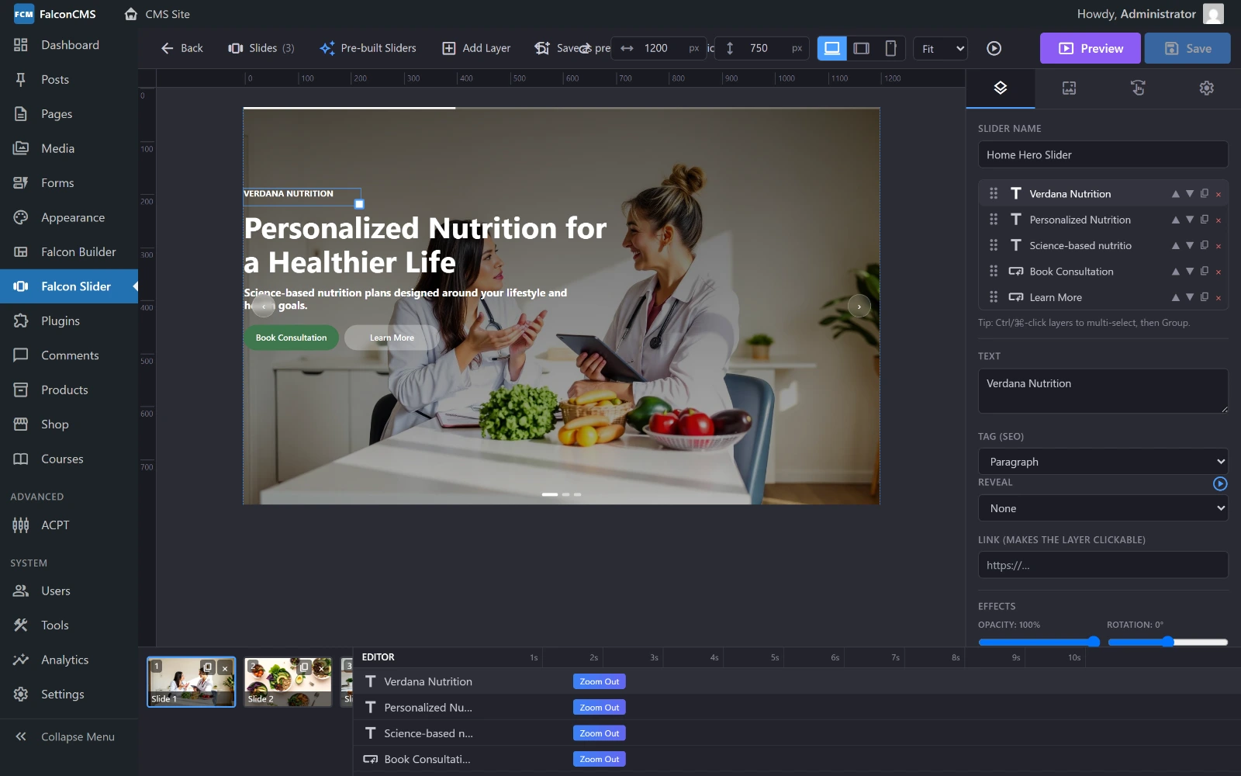Viewport: 1241px width, 776px height.
Task: Click Add Layer in the toolbar
Action: [476, 48]
